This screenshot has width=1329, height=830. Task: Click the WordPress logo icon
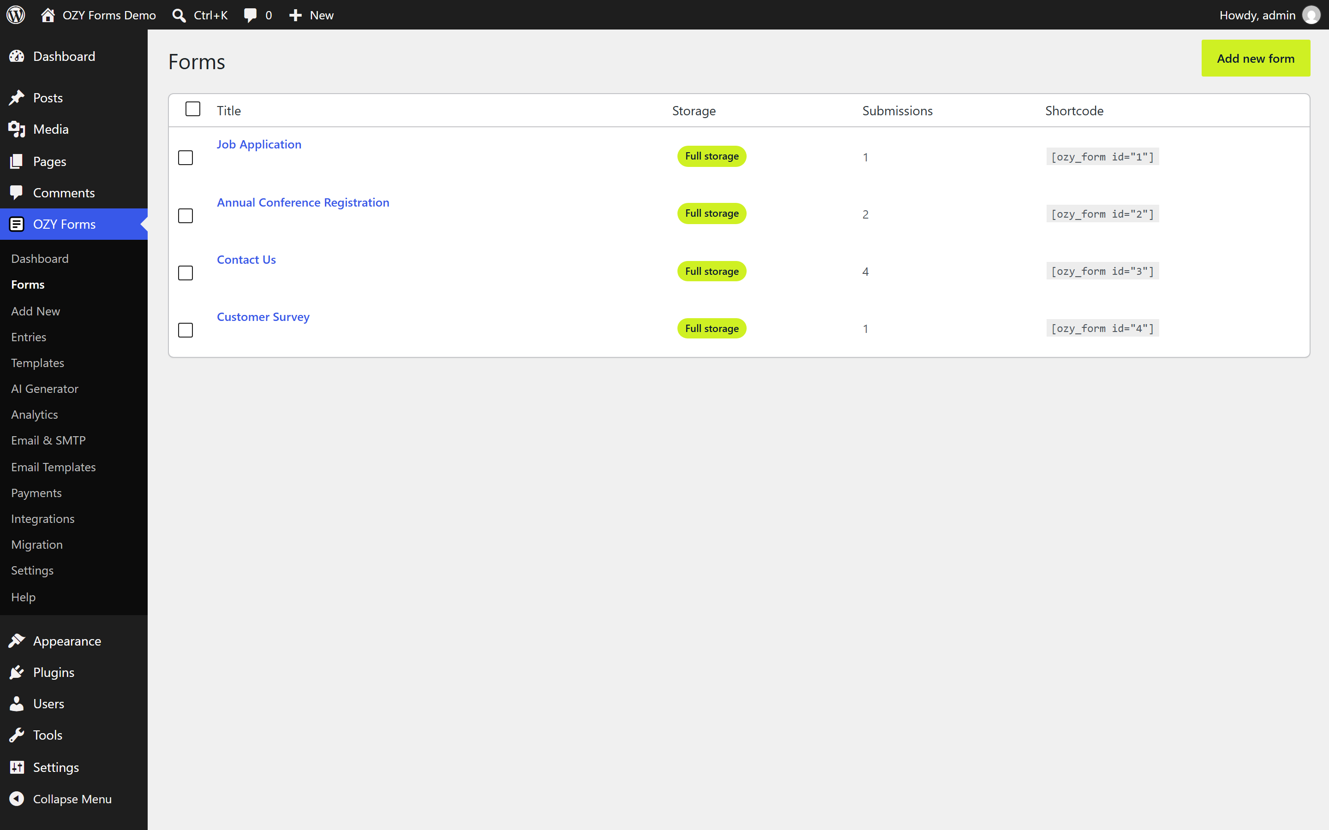click(x=15, y=15)
